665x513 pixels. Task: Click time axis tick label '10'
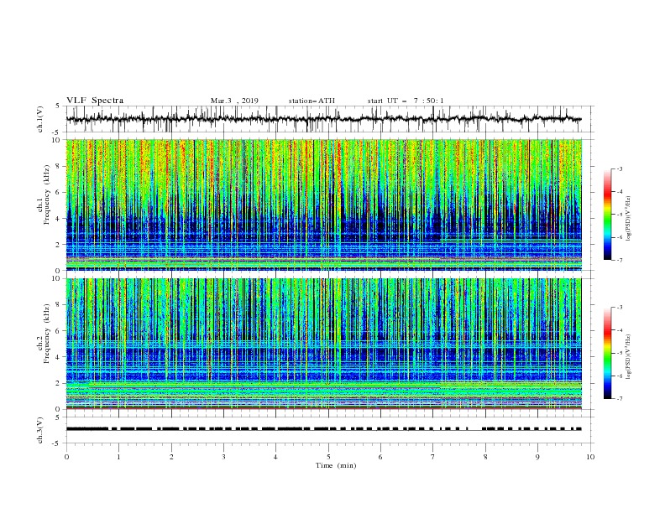pyautogui.click(x=590, y=457)
